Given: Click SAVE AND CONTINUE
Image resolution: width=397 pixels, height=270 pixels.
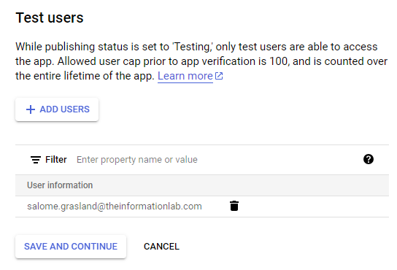Looking at the screenshot, I should tap(71, 247).
